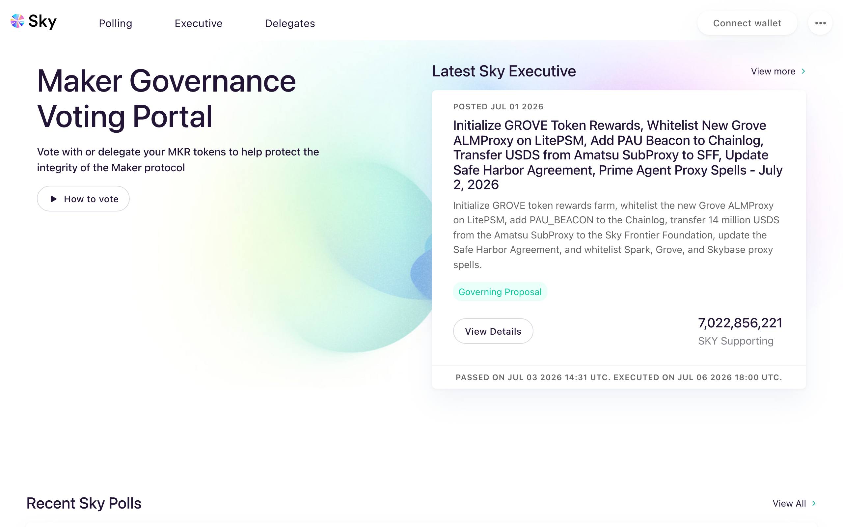Image resolution: width=843 pixels, height=527 pixels.
Task: Click the SKY Supporting label
Action: tap(736, 341)
